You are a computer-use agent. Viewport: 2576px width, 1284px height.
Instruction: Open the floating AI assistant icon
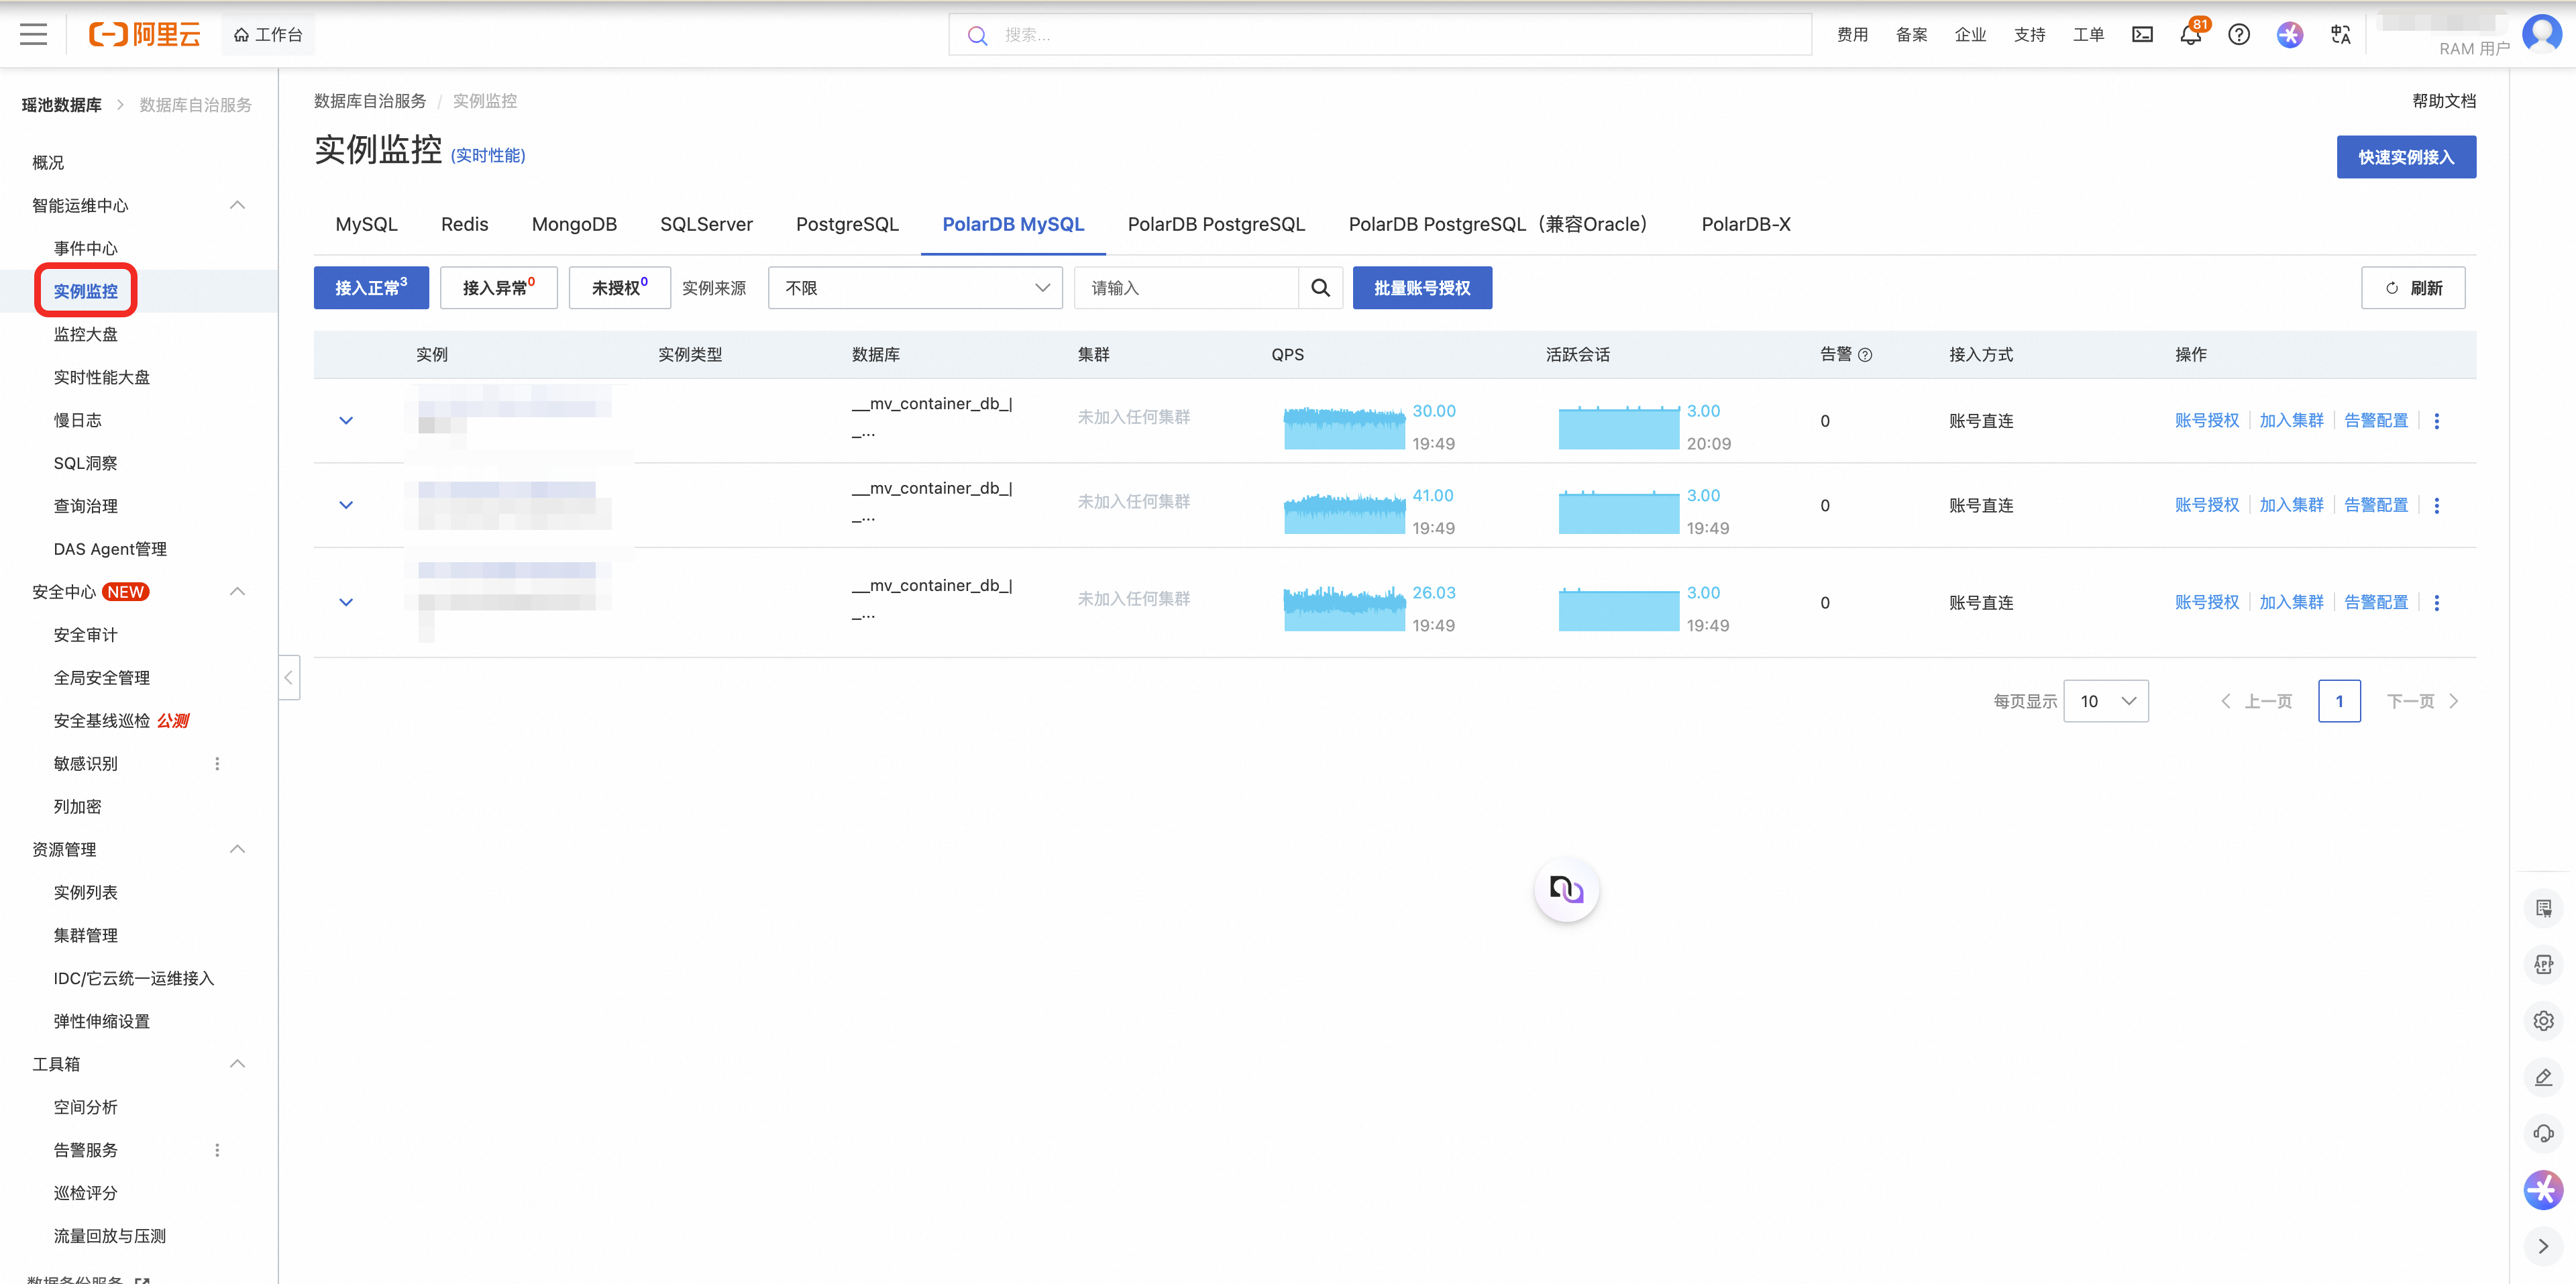[1566, 889]
